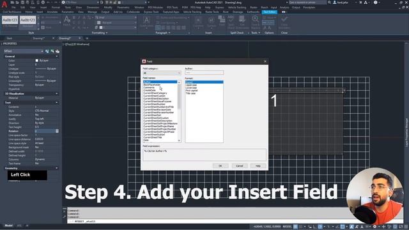The image size is (409, 230).
Task: Switch to the Home ribbon tab
Action: pyautogui.click(x=29, y=12)
